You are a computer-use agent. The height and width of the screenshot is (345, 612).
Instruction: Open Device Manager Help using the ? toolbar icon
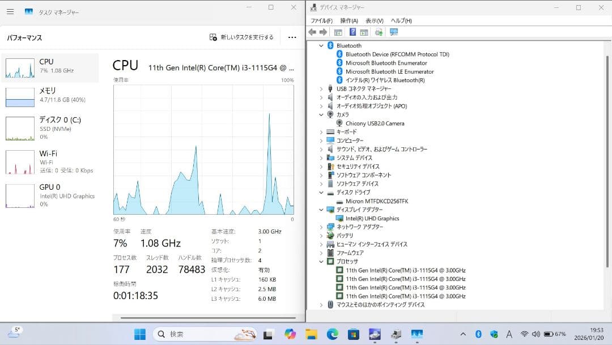tap(352, 32)
